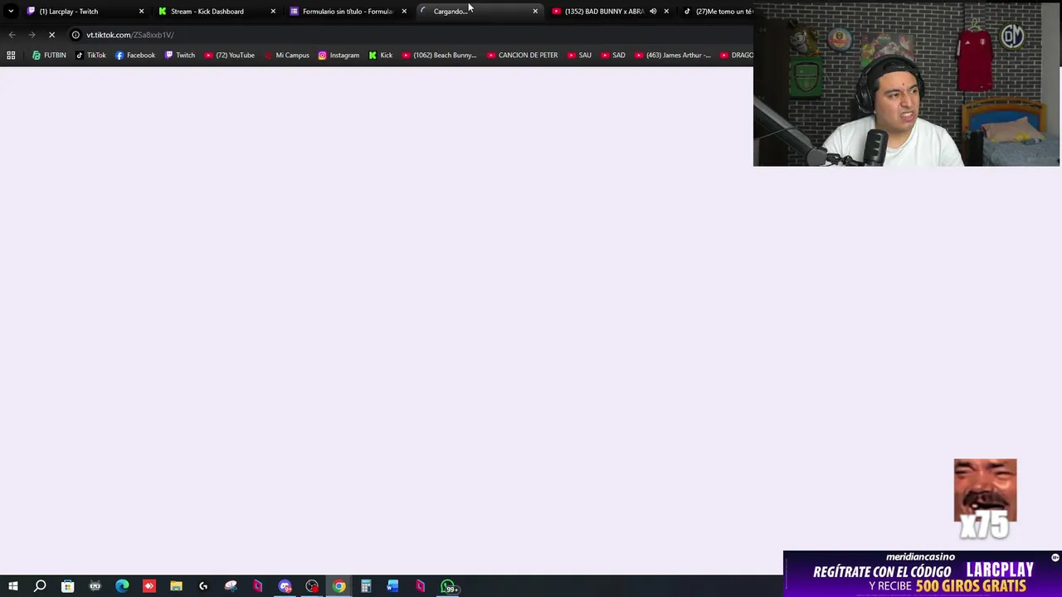Open WhatsApp from the taskbar
Image resolution: width=1062 pixels, height=597 pixels.
click(448, 586)
